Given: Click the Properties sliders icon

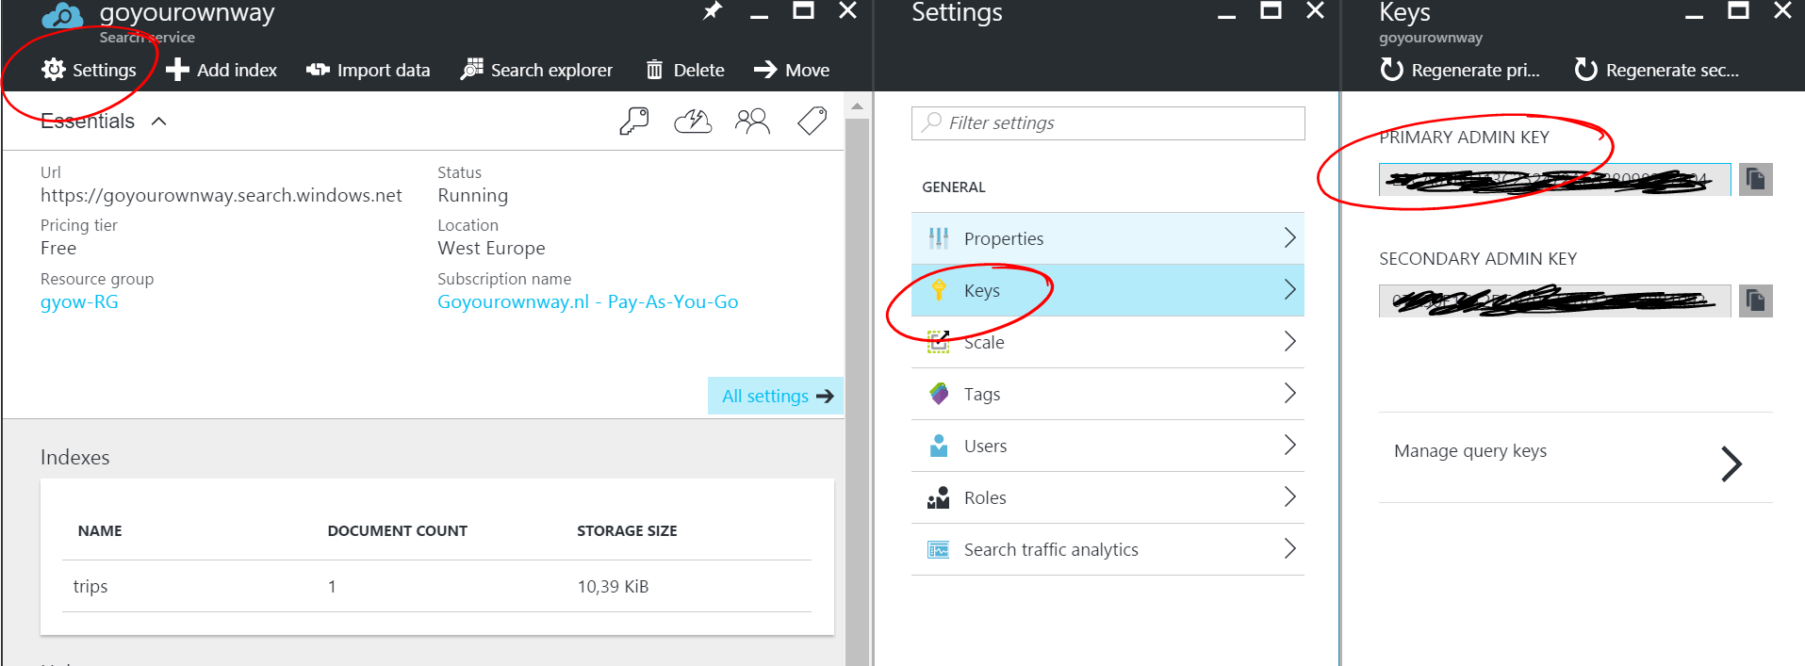Looking at the screenshot, I should pyautogui.click(x=939, y=238).
